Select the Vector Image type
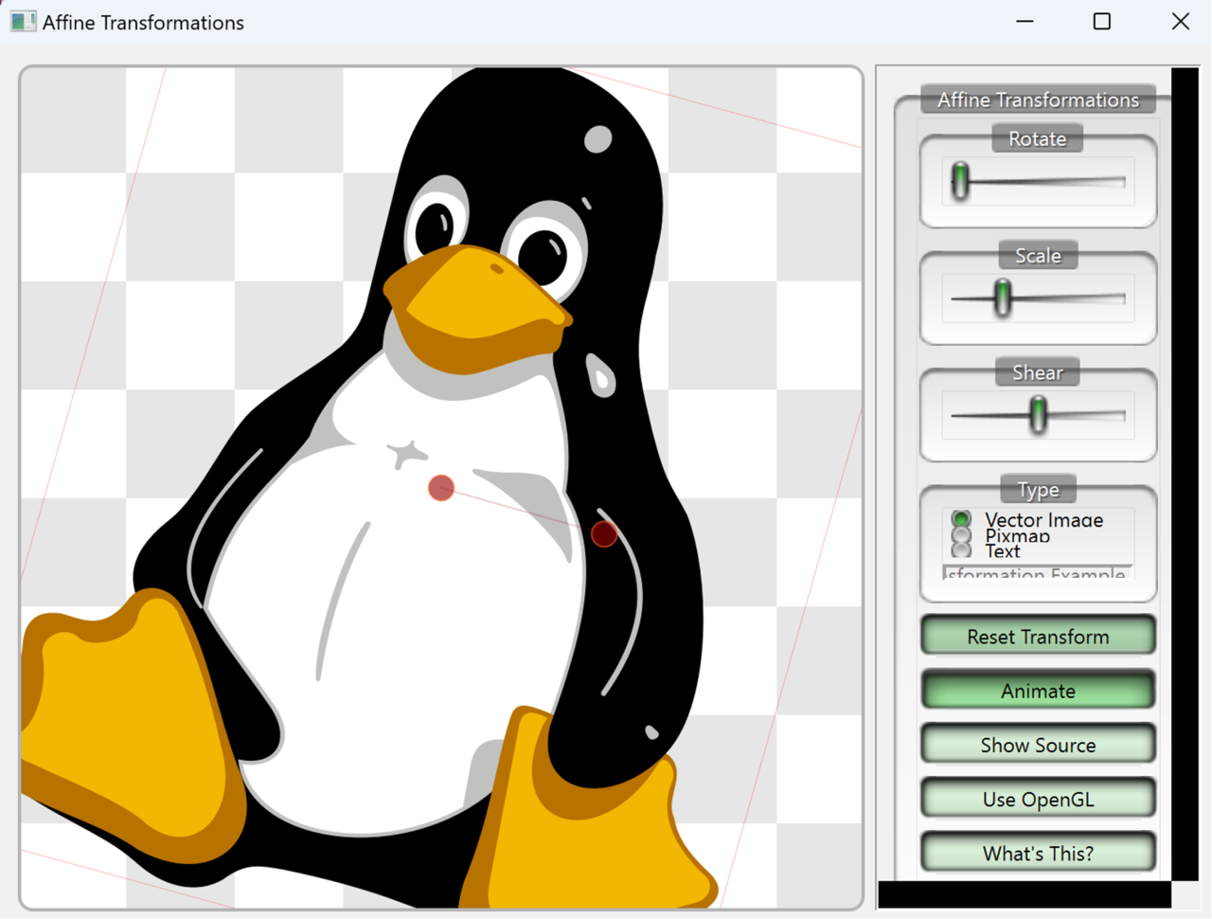Viewport: 1212px width, 919px height. [961, 519]
